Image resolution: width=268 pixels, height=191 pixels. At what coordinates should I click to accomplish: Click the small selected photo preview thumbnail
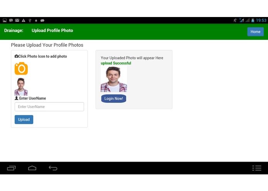tap(21, 87)
